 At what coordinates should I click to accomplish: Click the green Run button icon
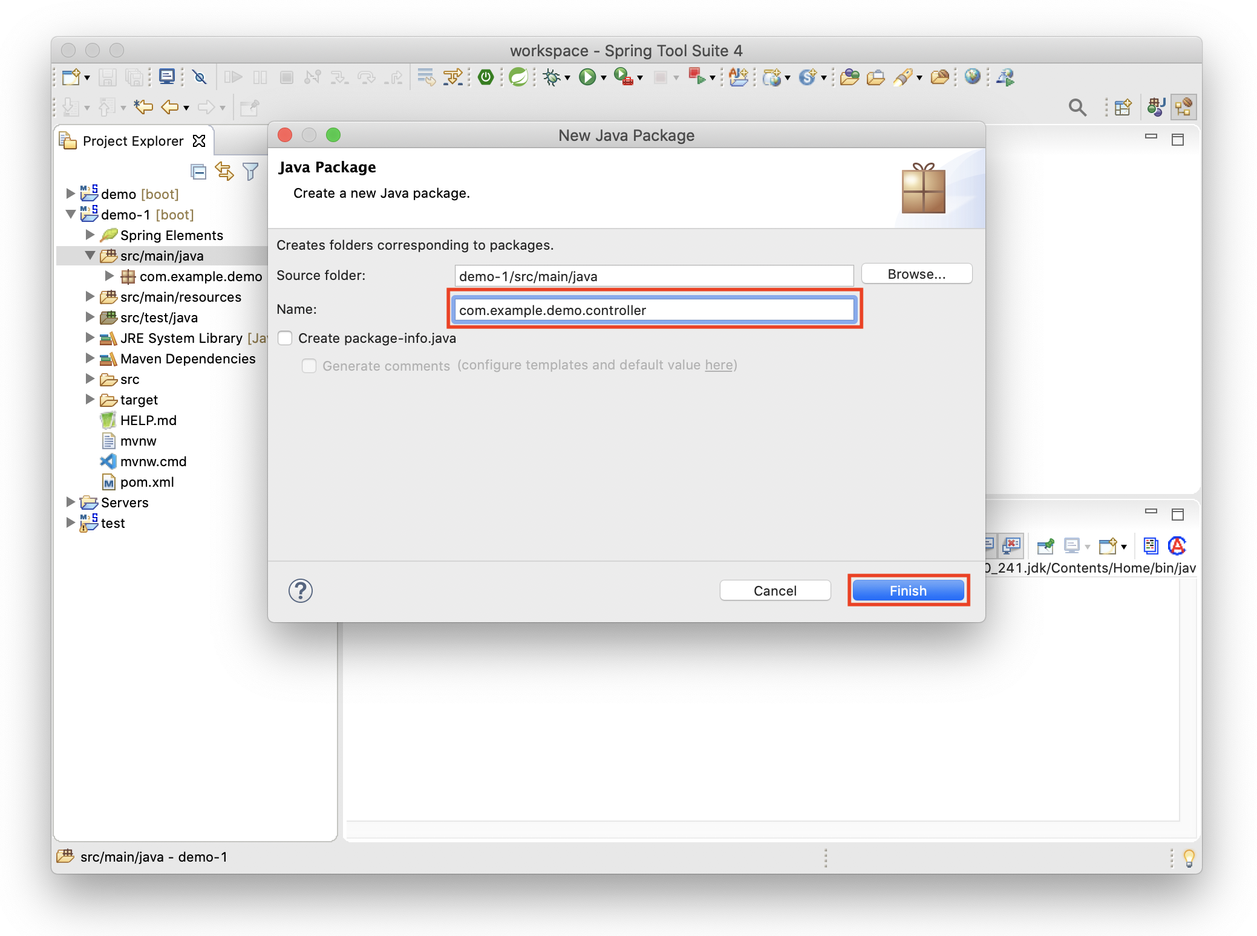[587, 77]
